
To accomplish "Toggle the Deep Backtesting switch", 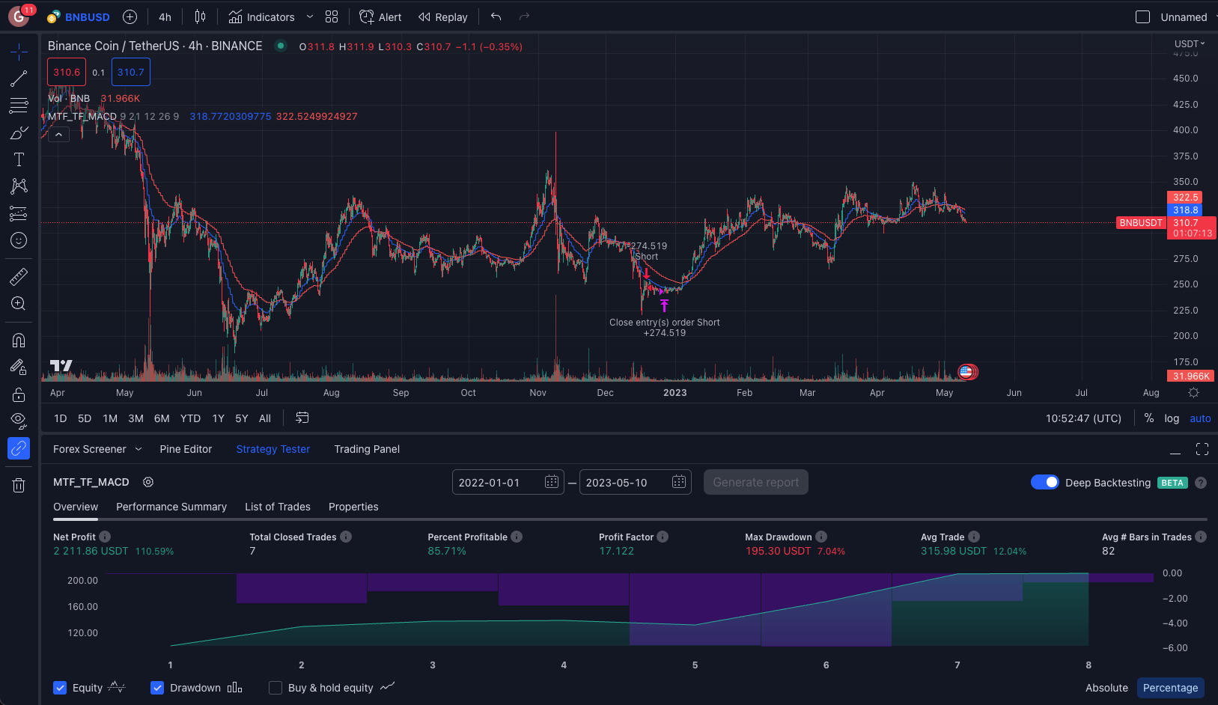I will (1044, 482).
